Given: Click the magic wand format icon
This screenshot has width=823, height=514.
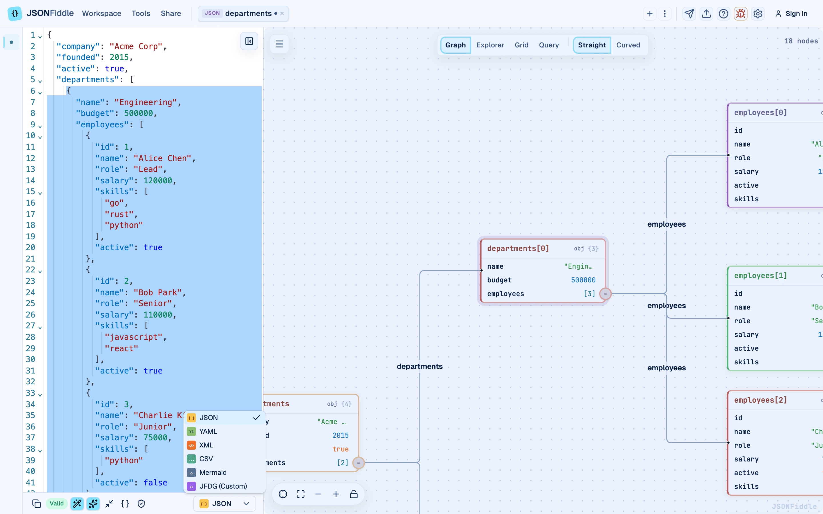Looking at the screenshot, I should tap(77, 503).
